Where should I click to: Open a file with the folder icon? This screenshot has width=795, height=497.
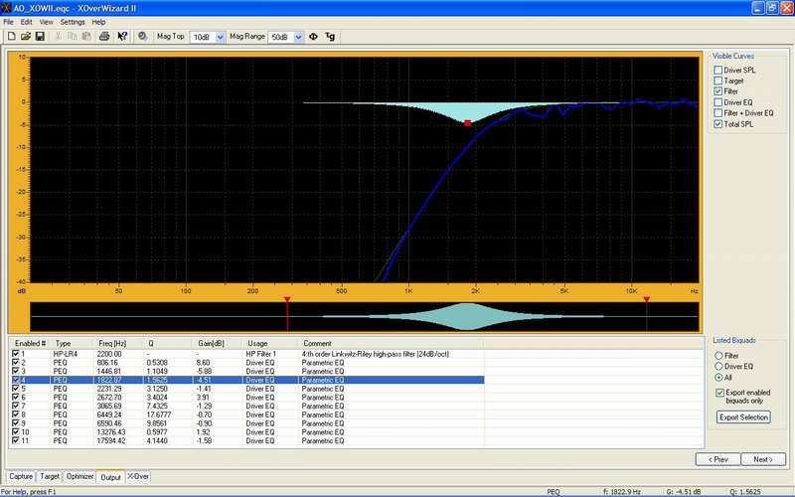coord(26,37)
